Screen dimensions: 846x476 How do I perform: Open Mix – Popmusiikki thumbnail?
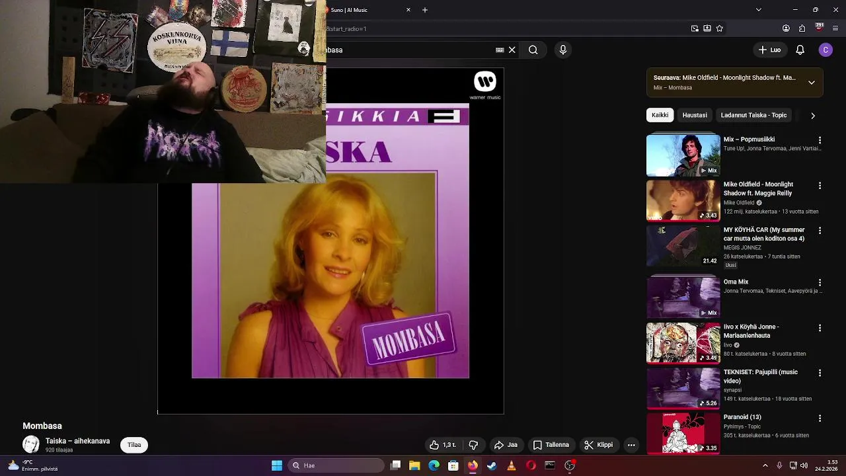683,155
